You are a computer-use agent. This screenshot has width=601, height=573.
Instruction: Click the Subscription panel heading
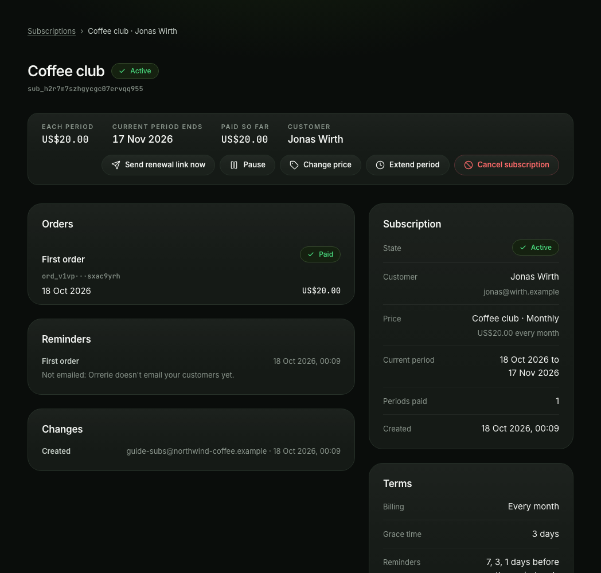pyautogui.click(x=412, y=224)
